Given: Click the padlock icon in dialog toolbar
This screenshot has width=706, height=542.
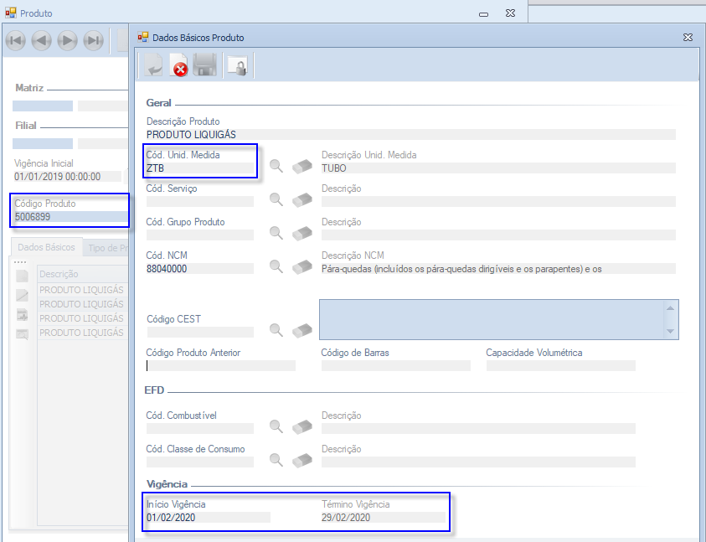Looking at the screenshot, I should (238, 66).
